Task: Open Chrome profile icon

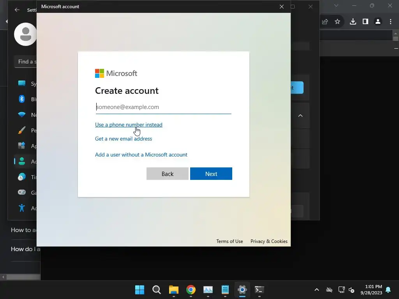Action: 378,22
